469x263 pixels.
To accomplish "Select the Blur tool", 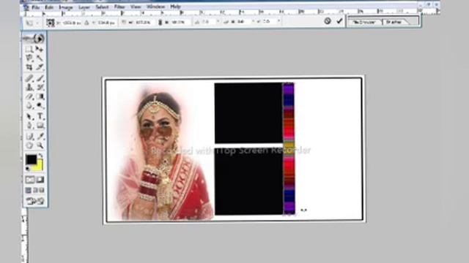I will click(x=29, y=105).
